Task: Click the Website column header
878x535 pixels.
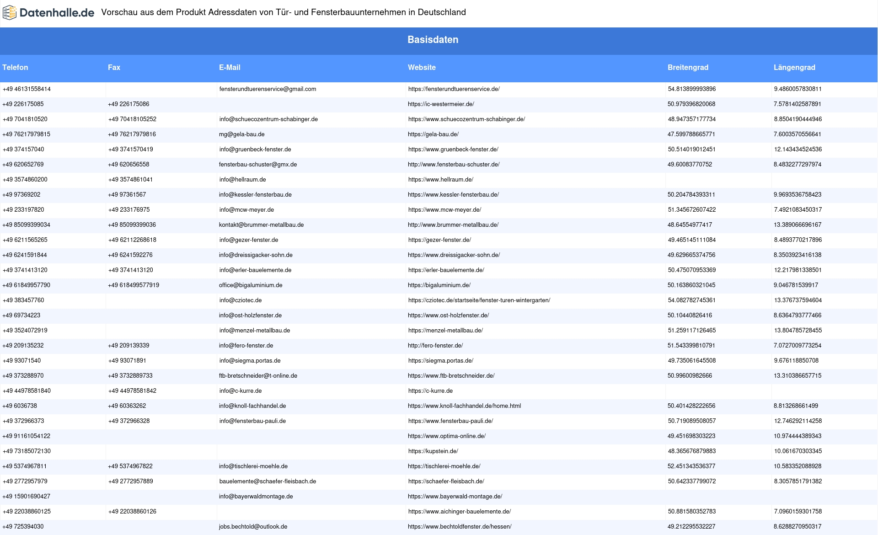Action: pos(422,68)
